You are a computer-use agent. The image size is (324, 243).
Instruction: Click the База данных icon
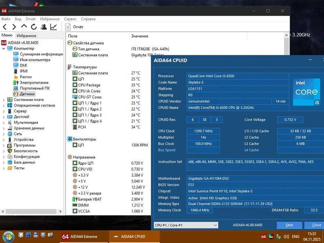point(10,162)
